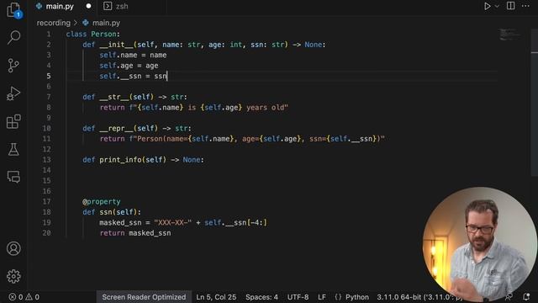Click the __init__ method name
The height and width of the screenshot is (303, 538).
coord(116,45)
